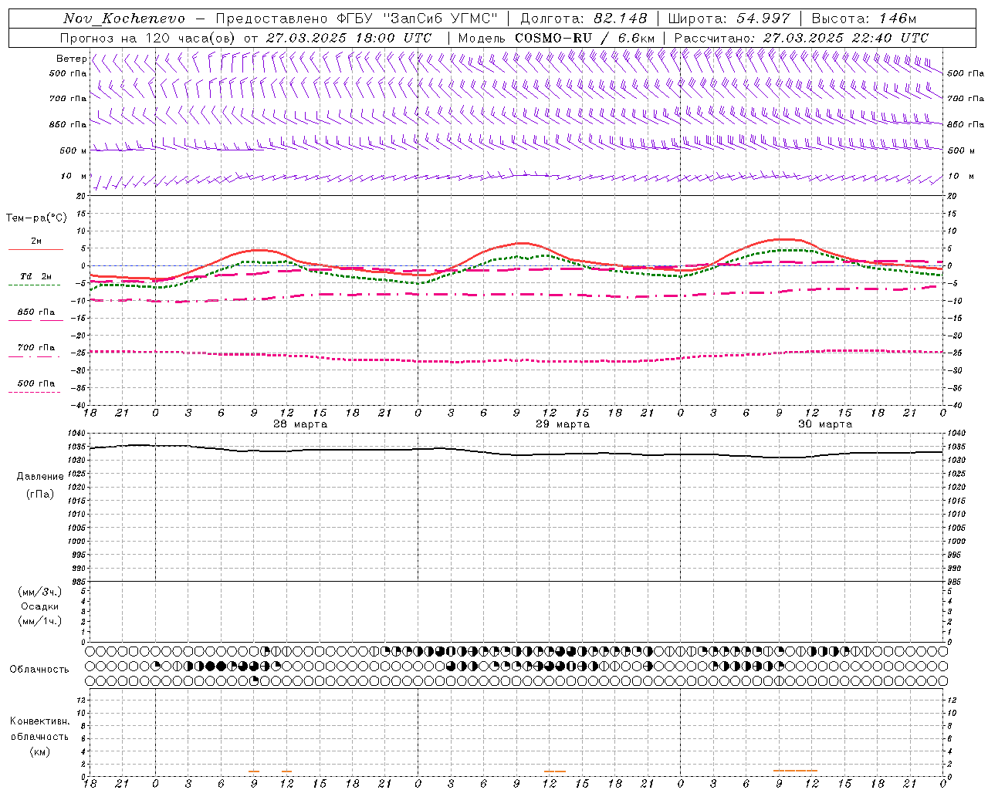Click the 700 гПа temperature legend entry
Viewport: 988px width, 790px height.
36,348
